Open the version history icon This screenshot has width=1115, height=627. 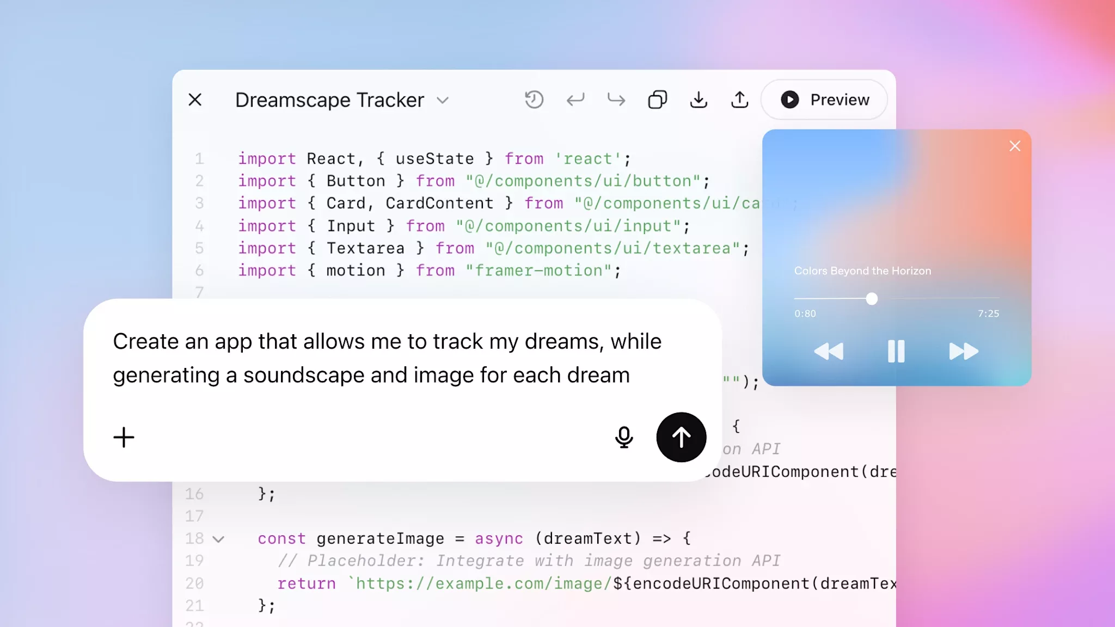[534, 100]
